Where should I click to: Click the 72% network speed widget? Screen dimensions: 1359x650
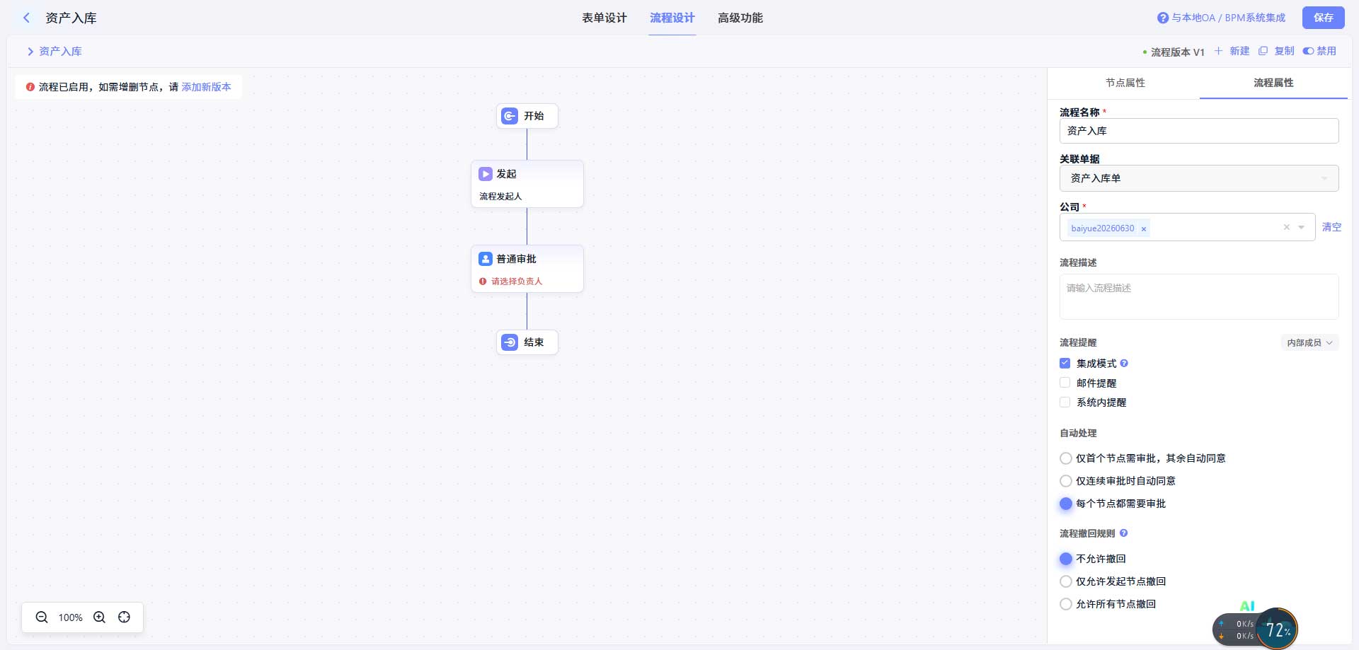coord(1278,629)
